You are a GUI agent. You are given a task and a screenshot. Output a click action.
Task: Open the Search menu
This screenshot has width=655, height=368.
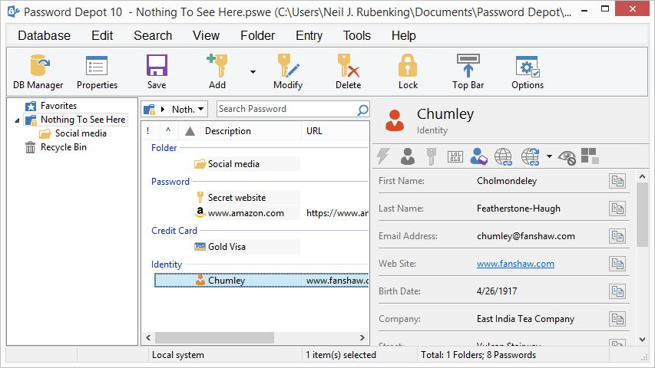[153, 35]
